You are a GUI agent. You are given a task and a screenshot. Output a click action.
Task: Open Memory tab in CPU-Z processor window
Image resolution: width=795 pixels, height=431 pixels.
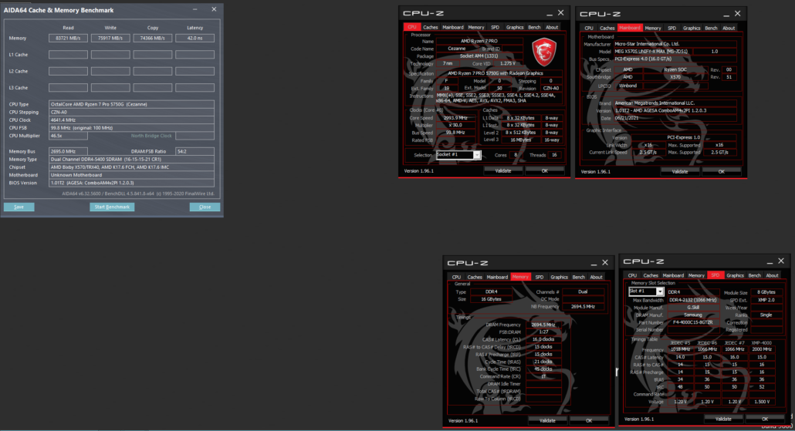click(x=476, y=27)
